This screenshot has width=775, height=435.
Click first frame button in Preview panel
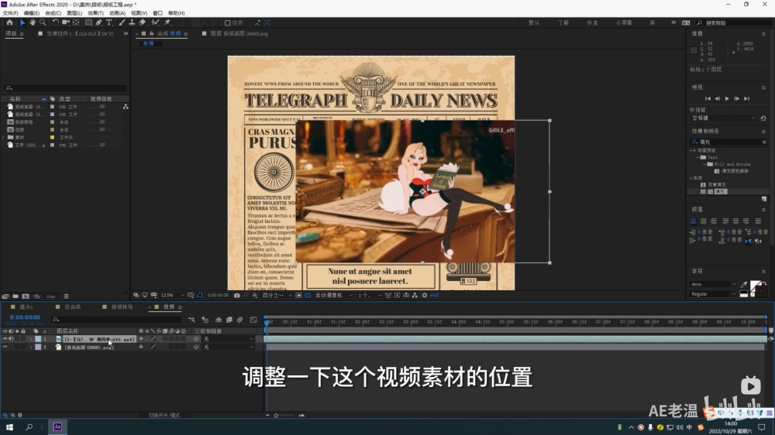pyautogui.click(x=708, y=99)
